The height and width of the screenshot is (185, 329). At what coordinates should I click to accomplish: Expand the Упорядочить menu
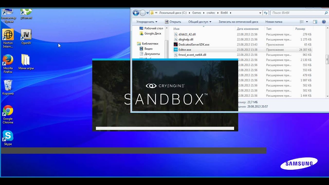(147, 22)
